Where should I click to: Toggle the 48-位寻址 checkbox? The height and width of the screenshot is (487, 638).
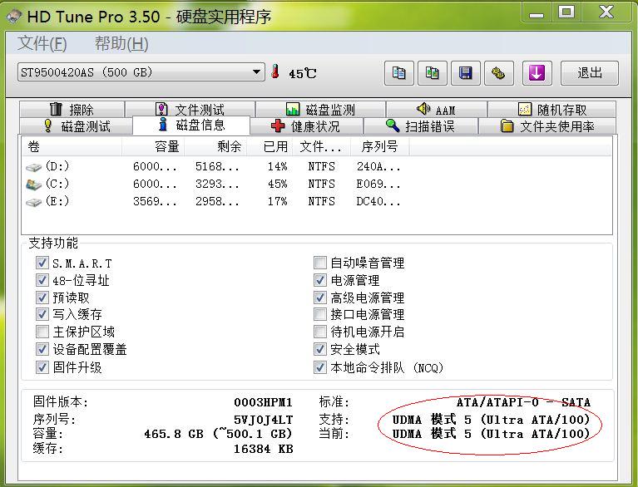pyautogui.click(x=42, y=280)
